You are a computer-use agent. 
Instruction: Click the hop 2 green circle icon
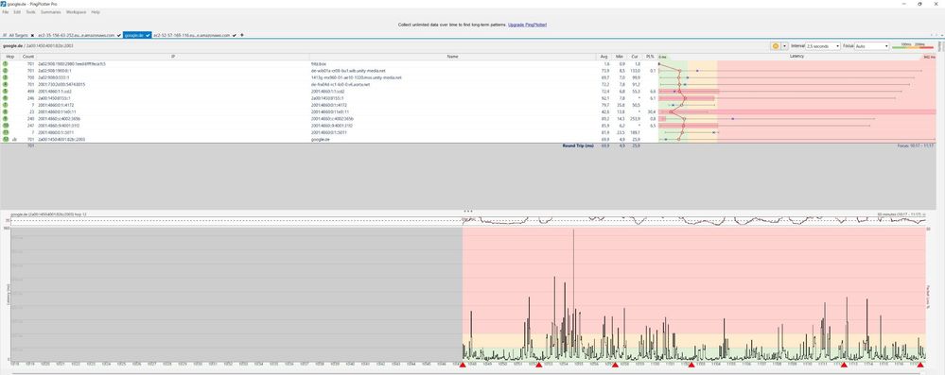pyautogui.click(x=6, y=71)
